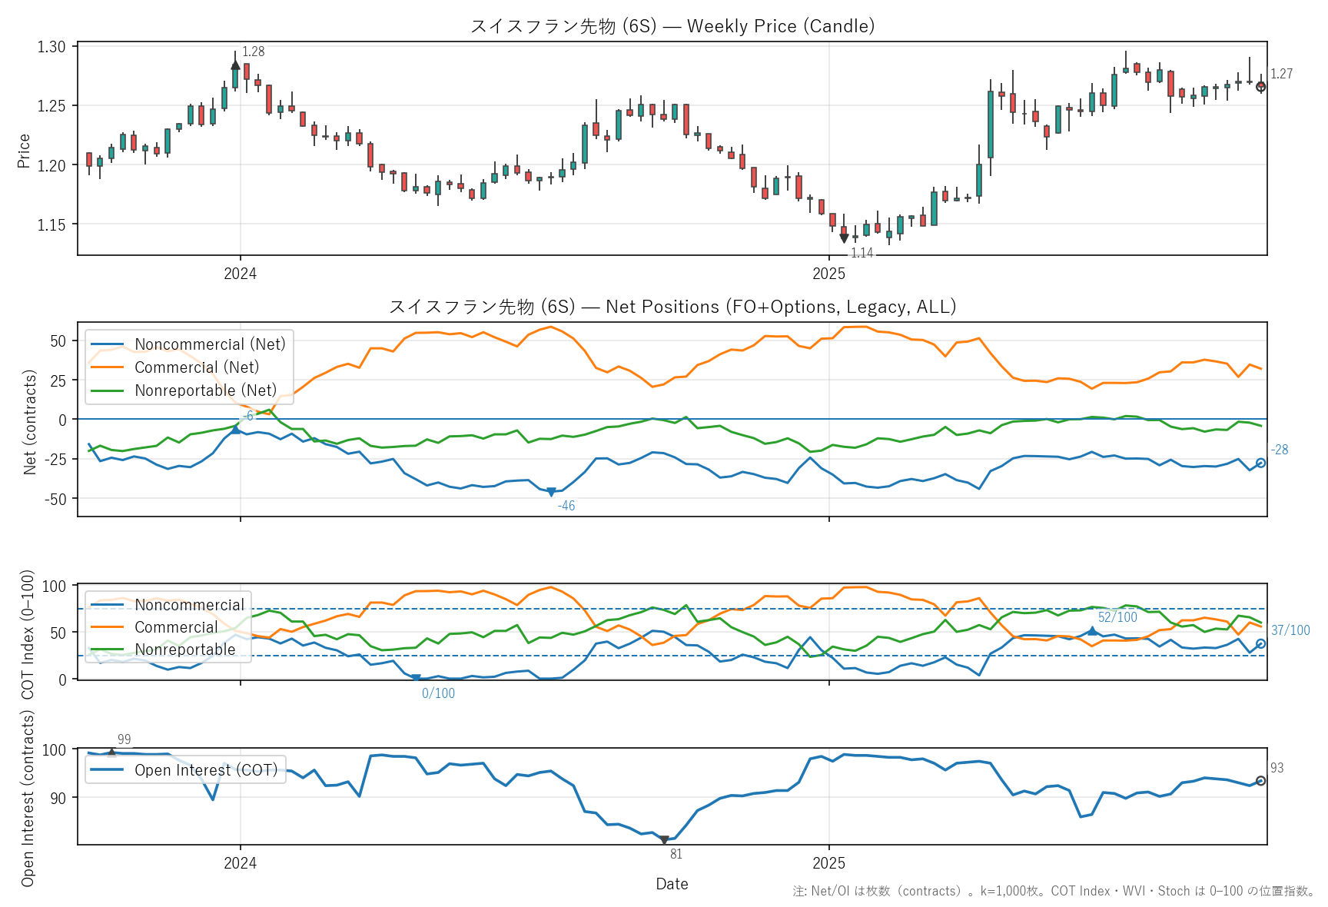The image size is (1328, 907).
Task: Click the 1.14 price low triangle marker
Action: pos(844,238)
